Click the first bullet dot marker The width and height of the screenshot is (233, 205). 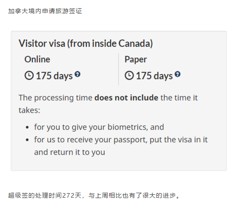(x=27, y=128)
